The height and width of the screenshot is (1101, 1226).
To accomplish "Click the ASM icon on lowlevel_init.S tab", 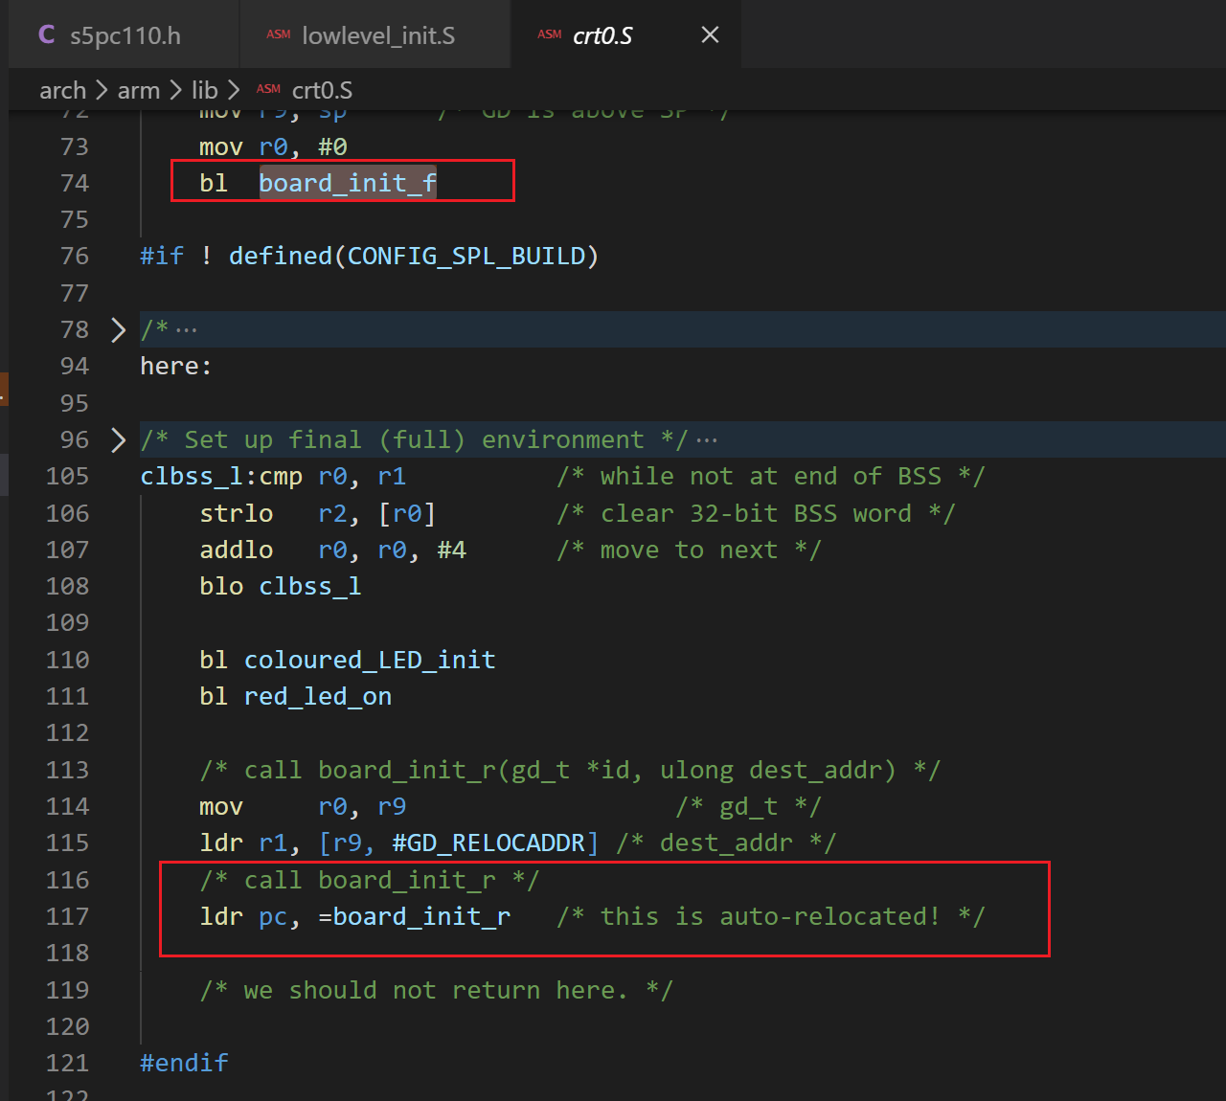I will (x=278, y=34).
